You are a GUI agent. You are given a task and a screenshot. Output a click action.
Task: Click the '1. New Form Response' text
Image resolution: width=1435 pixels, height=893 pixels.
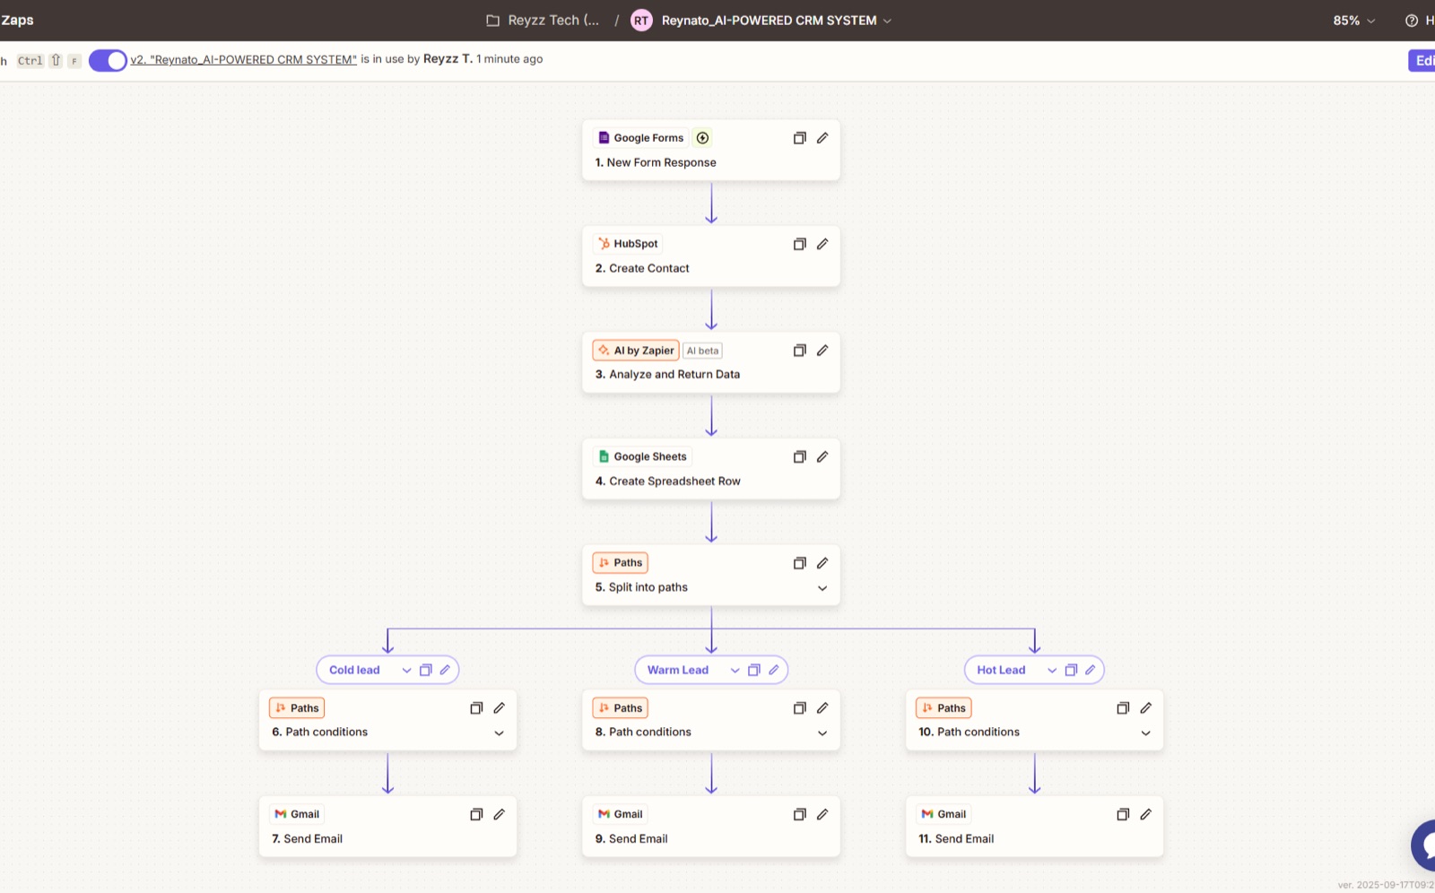[x=656, y=162]
